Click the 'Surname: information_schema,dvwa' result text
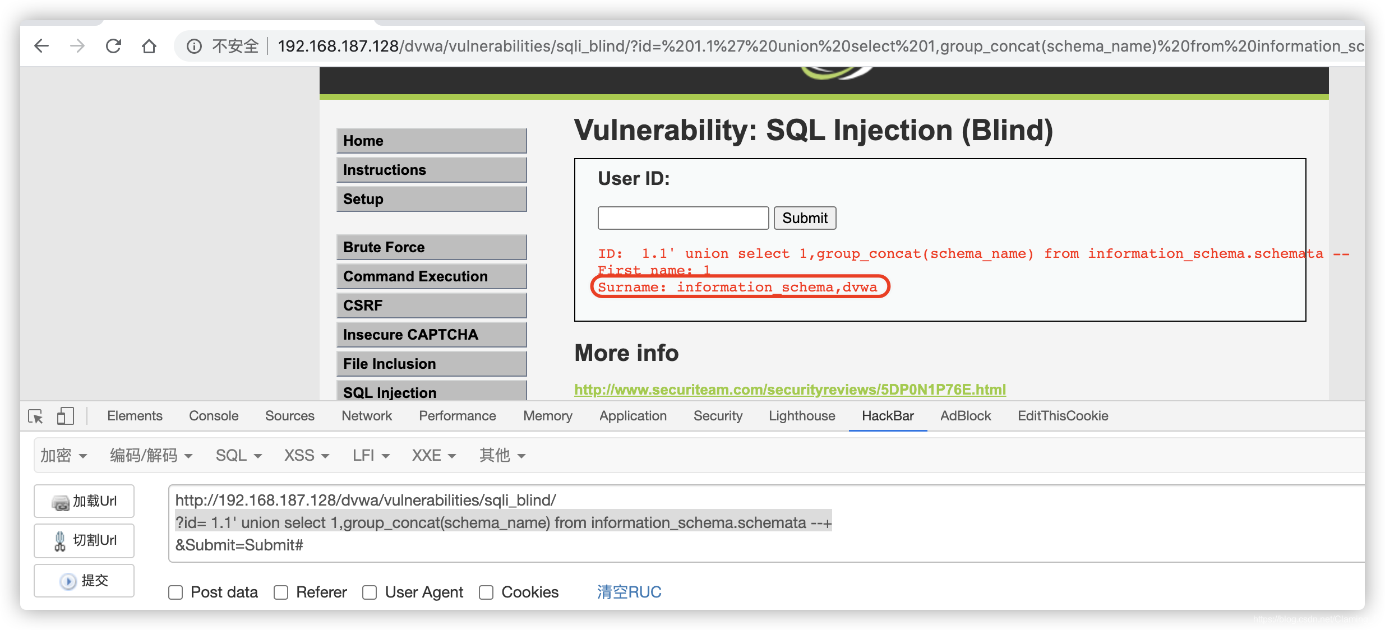 coord(737,288)
